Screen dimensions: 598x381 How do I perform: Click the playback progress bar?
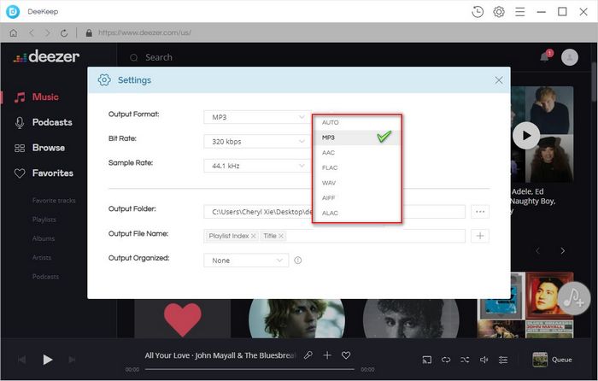[x=249, y=369]
